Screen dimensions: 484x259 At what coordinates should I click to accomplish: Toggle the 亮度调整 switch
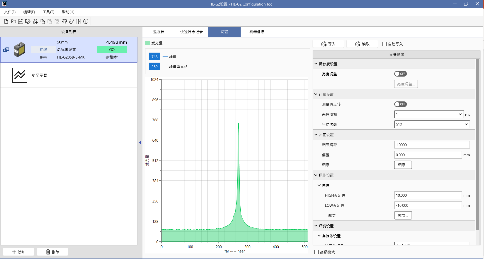tap(400, 74)
